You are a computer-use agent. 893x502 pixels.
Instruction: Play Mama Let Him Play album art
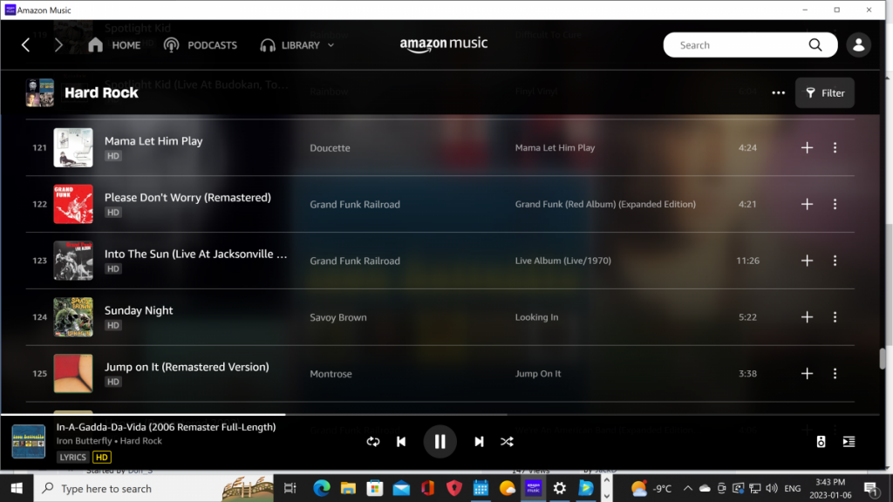[x=73, y=147]
